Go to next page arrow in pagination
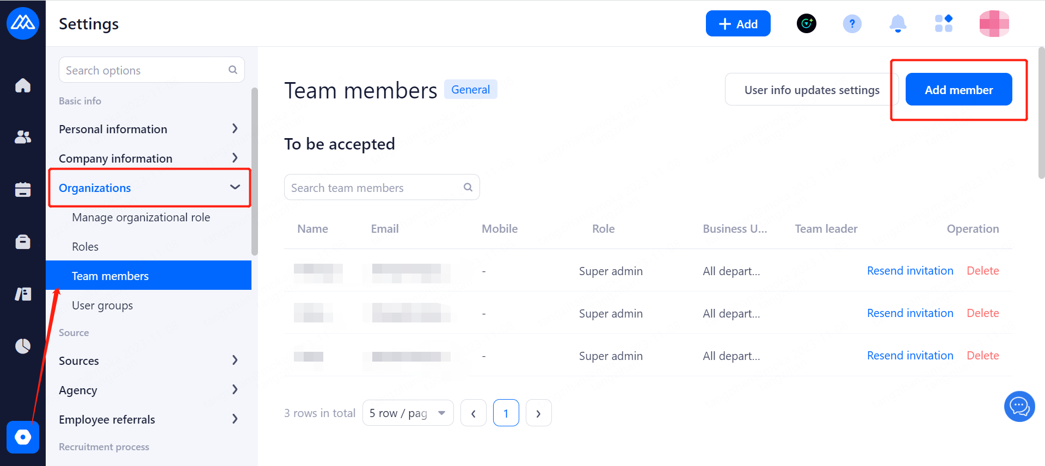Viewport: 1045px width, 466px height. [x=538, y=413]
